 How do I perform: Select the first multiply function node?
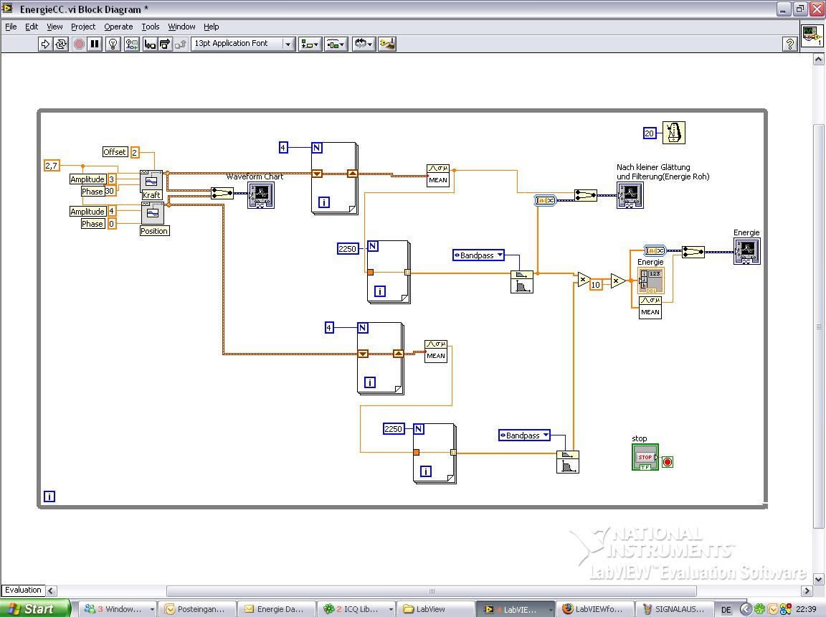pyautogui.click(x=584, y=279)
